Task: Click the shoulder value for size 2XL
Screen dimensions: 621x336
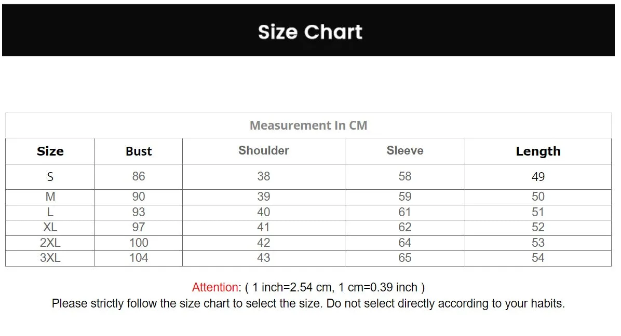Action: [x=264, y=243]
